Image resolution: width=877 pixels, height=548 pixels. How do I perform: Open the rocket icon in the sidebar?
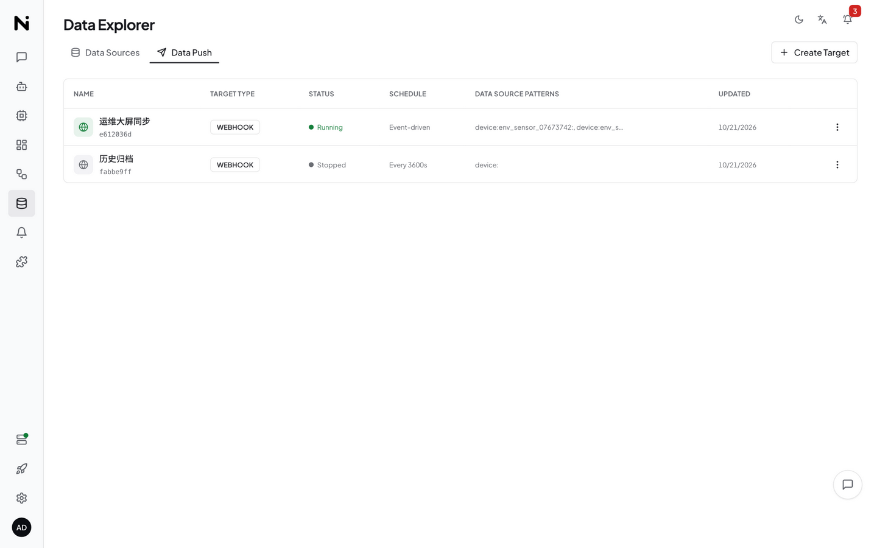pyautogui.click(x=21, y=469)
